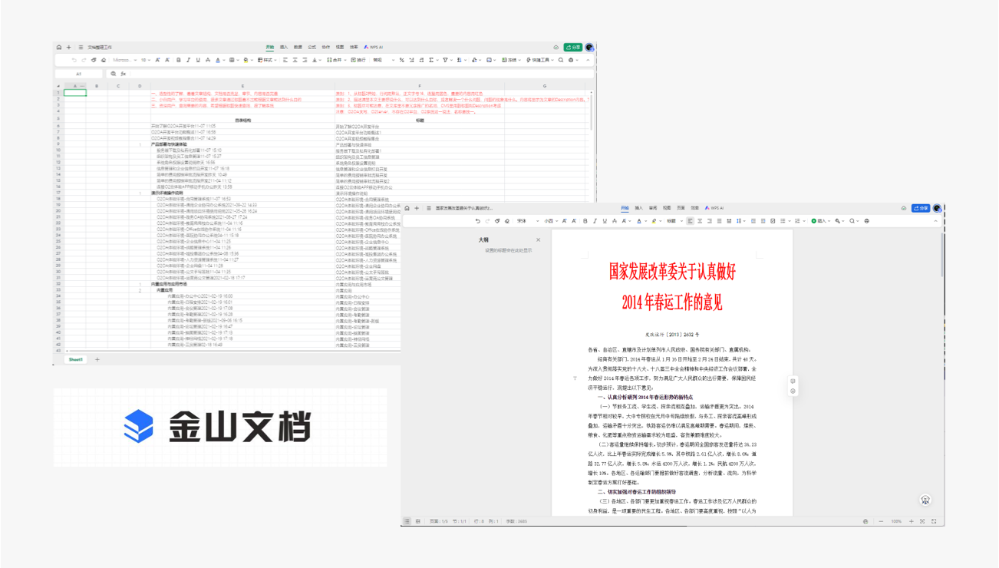The image size is (999, 568).
Task: Open WPS AI tab in document window
Action: (716, 208)
